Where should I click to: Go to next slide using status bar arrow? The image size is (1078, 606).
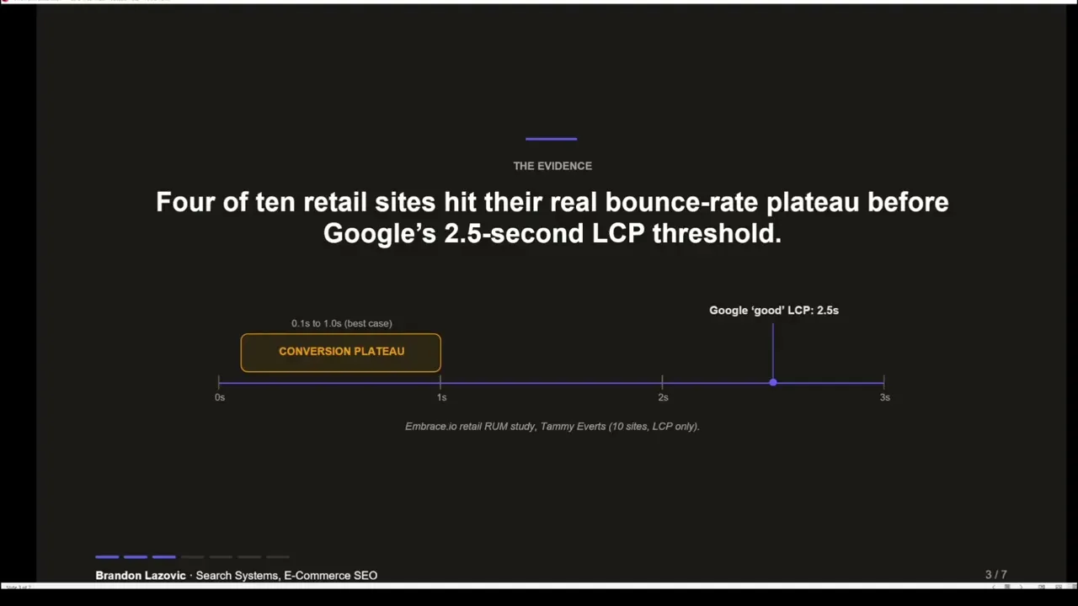(1022, 587)
